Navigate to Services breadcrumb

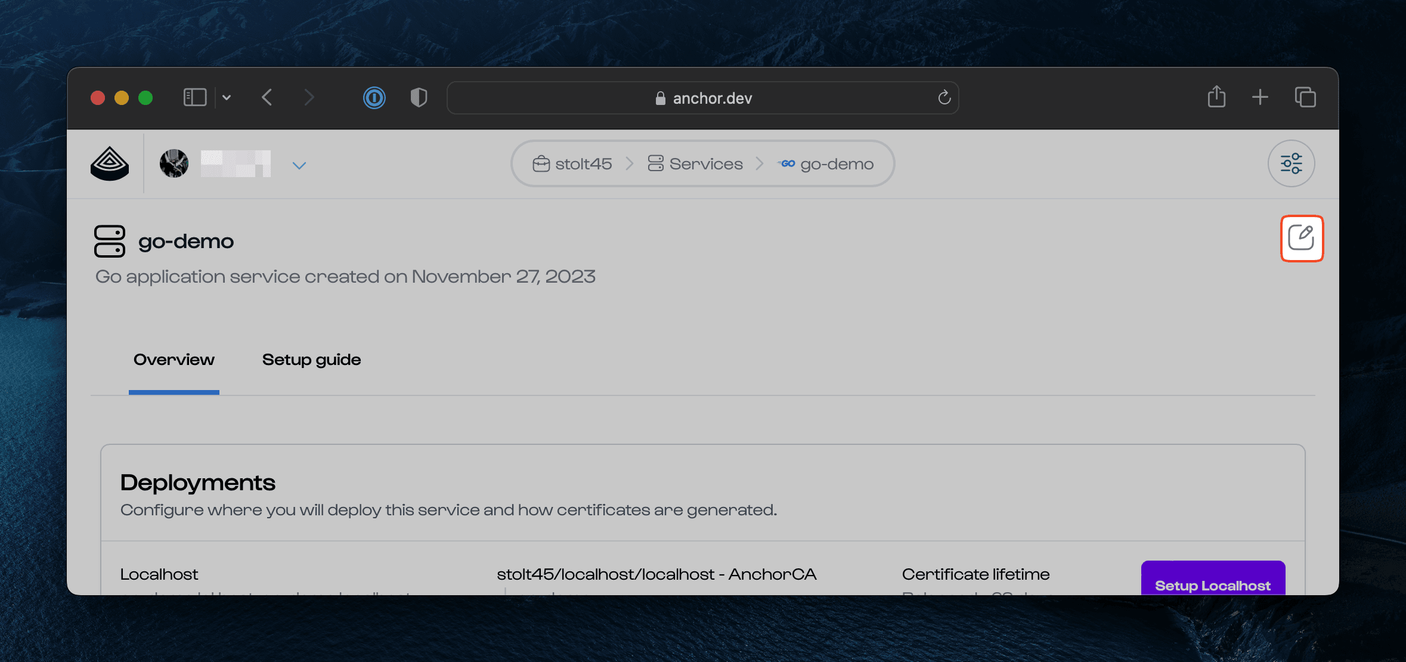695,164
